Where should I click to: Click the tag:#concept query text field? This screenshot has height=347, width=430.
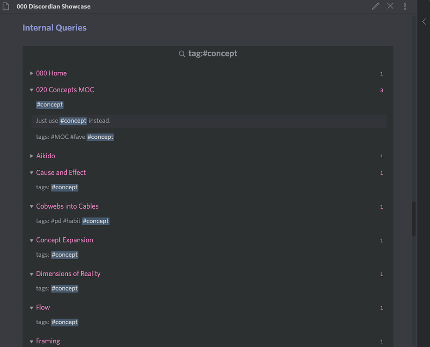(212, 53)
